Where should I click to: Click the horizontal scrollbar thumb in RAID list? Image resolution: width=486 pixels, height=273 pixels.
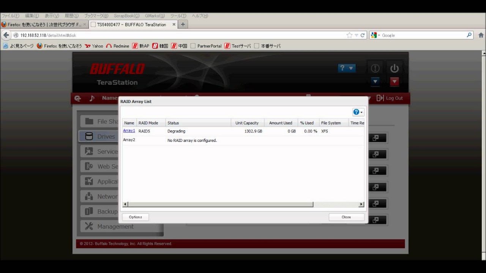pos(221,204)
